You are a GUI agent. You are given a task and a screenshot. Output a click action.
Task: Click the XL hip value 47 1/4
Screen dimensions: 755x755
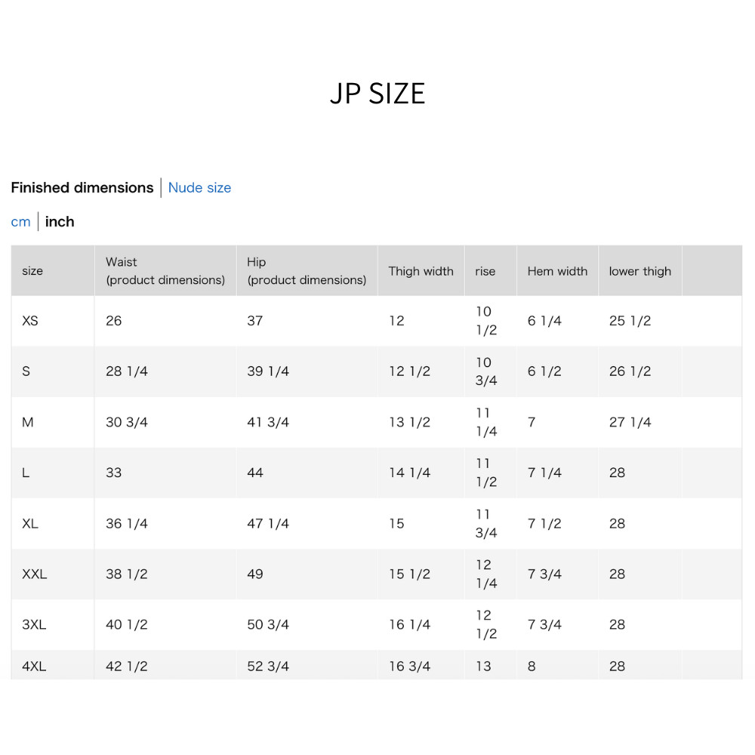click(x=268, y=524)
